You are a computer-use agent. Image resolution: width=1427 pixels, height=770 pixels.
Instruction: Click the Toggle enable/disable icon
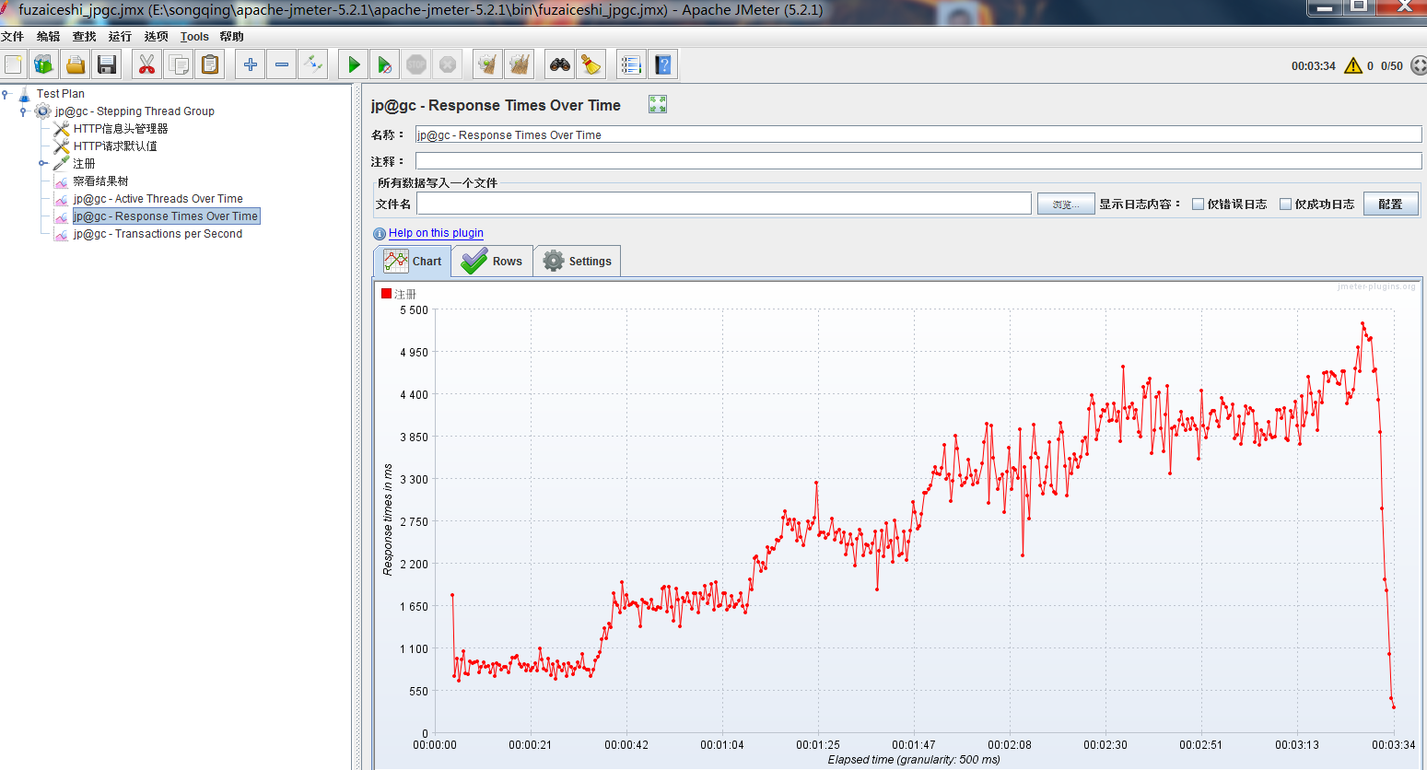[x=313, y=64]
